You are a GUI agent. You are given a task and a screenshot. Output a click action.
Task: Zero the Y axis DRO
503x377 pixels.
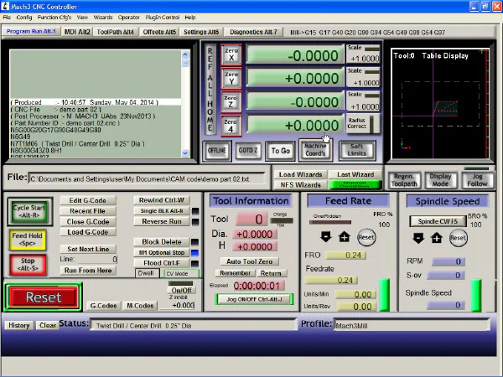pyautogui.click(x=231, y=78)
